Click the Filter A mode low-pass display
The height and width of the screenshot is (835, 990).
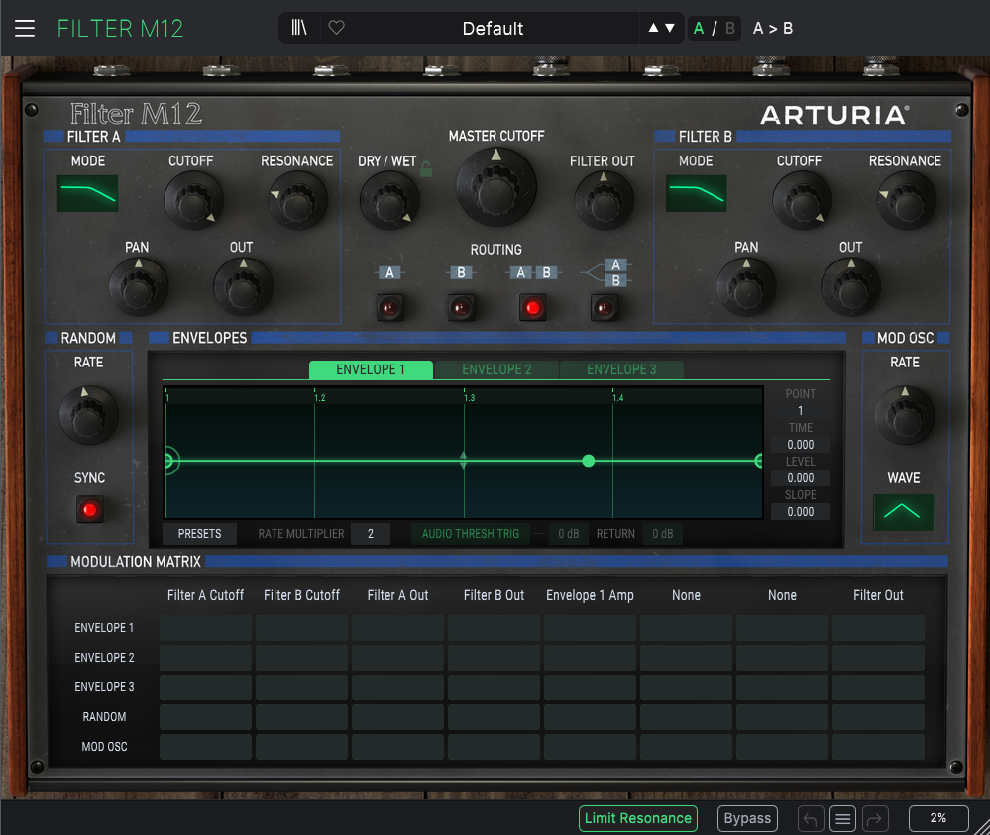click(88, 193)
